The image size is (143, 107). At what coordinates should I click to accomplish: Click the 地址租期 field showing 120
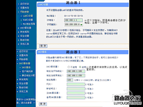point(70,80)
